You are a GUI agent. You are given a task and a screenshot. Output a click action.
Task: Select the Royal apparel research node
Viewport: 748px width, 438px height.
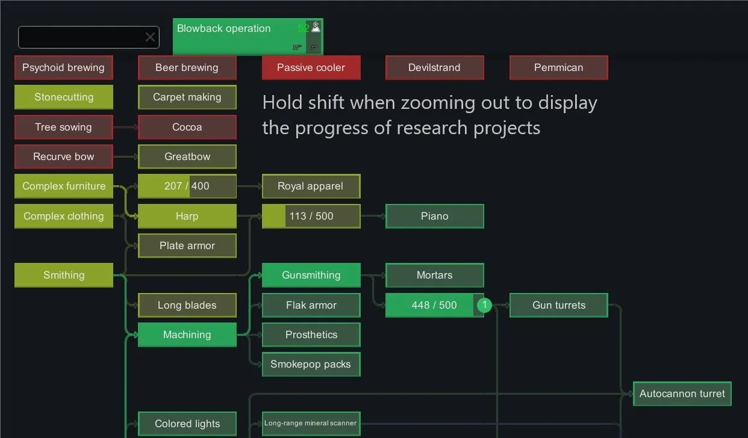311,187
